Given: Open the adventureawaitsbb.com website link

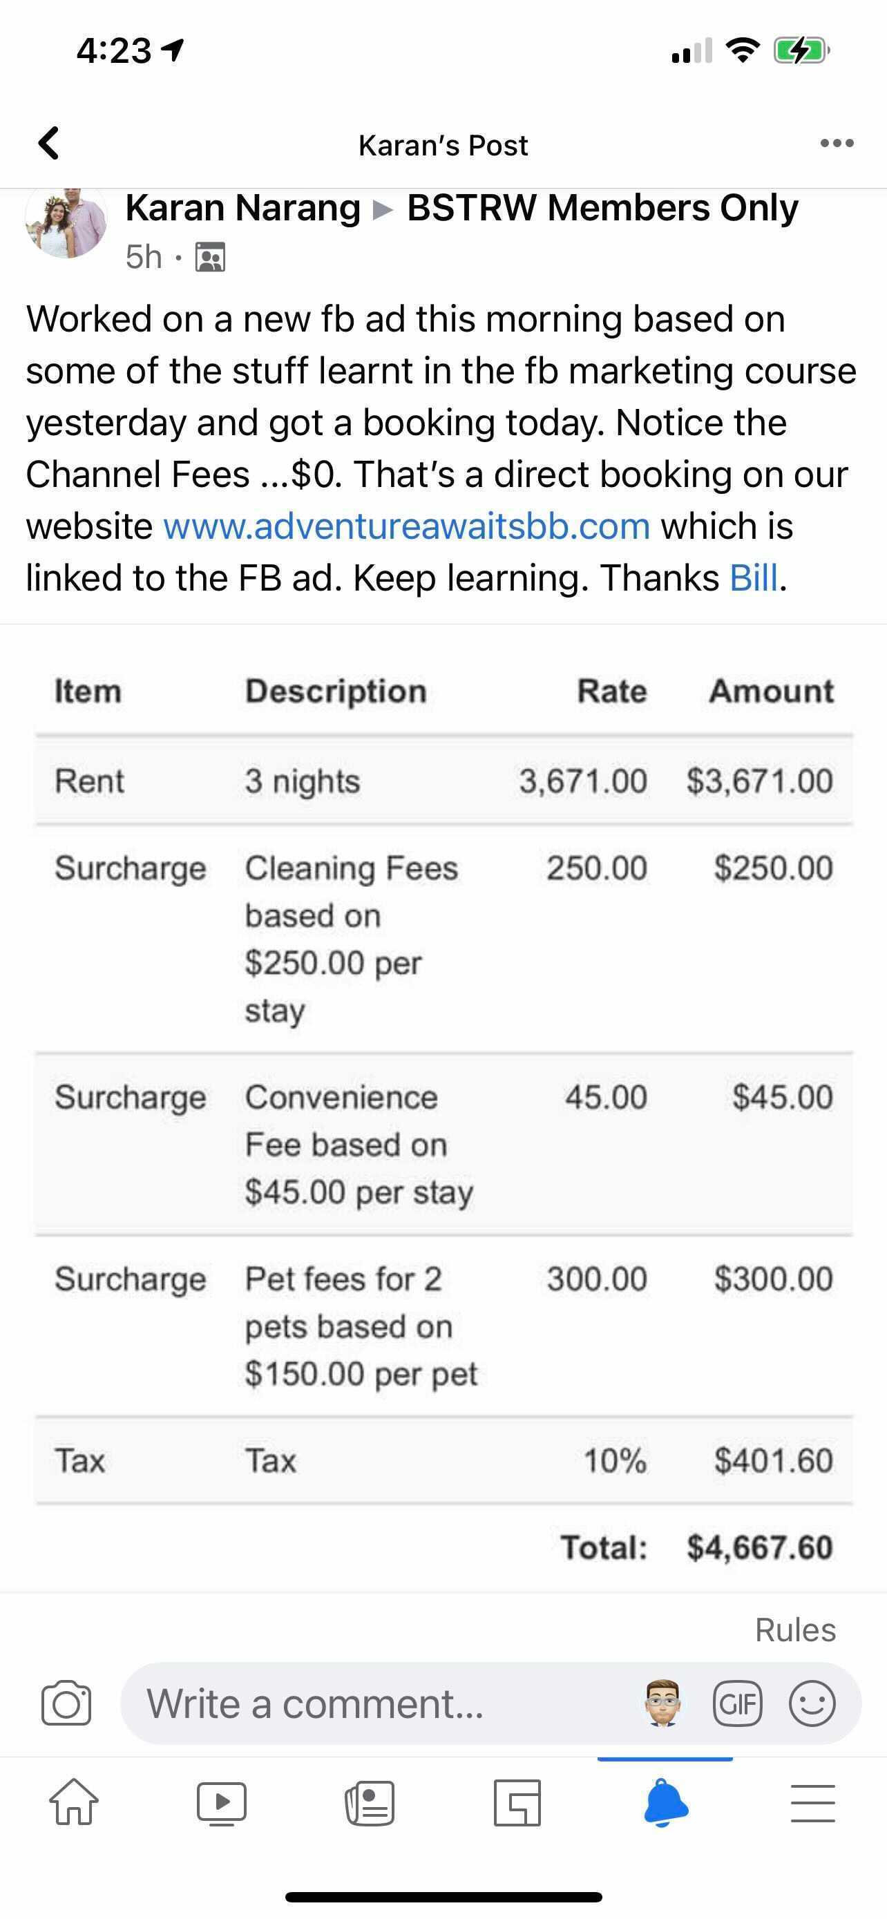Looking at the screenshot, I should click(x=407, y=526).
